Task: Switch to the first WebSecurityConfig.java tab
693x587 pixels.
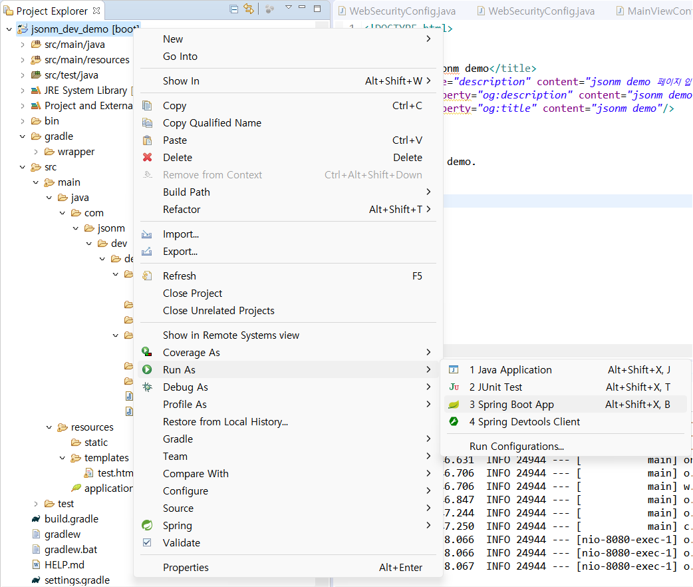Action: pyautogui.click(x=397, y=11)
